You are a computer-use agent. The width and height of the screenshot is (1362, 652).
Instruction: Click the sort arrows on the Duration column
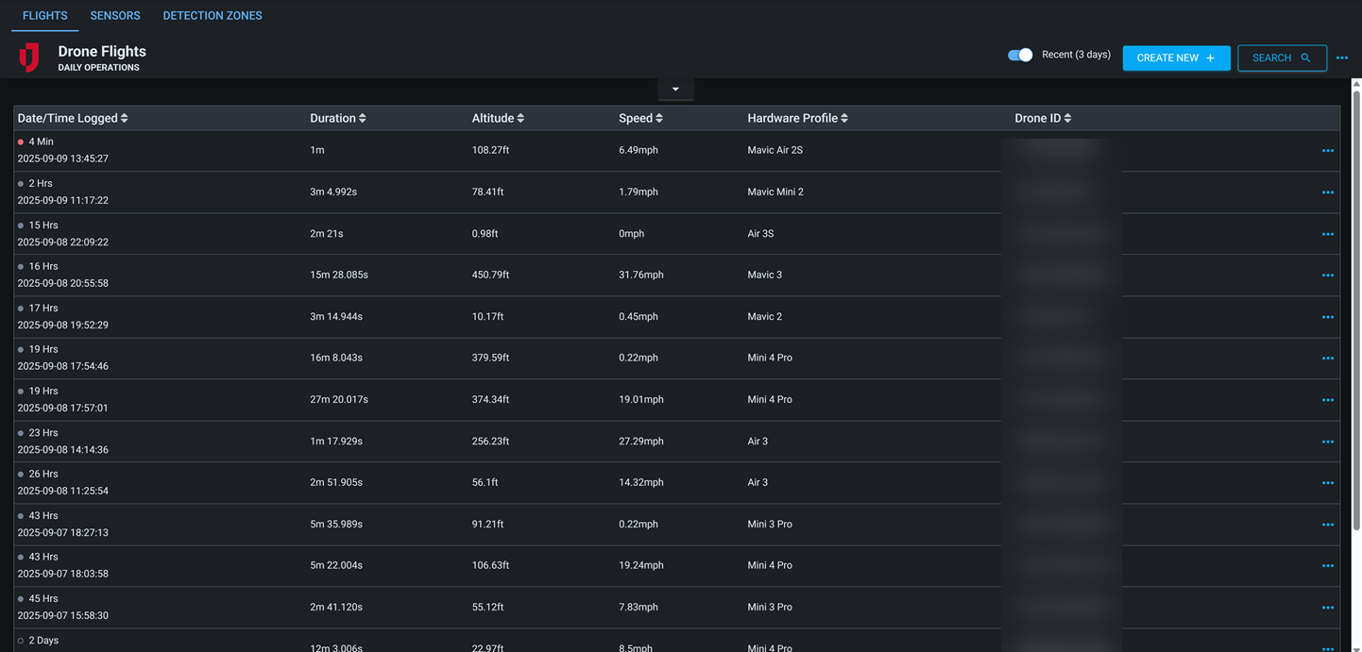tap(363, 118)
